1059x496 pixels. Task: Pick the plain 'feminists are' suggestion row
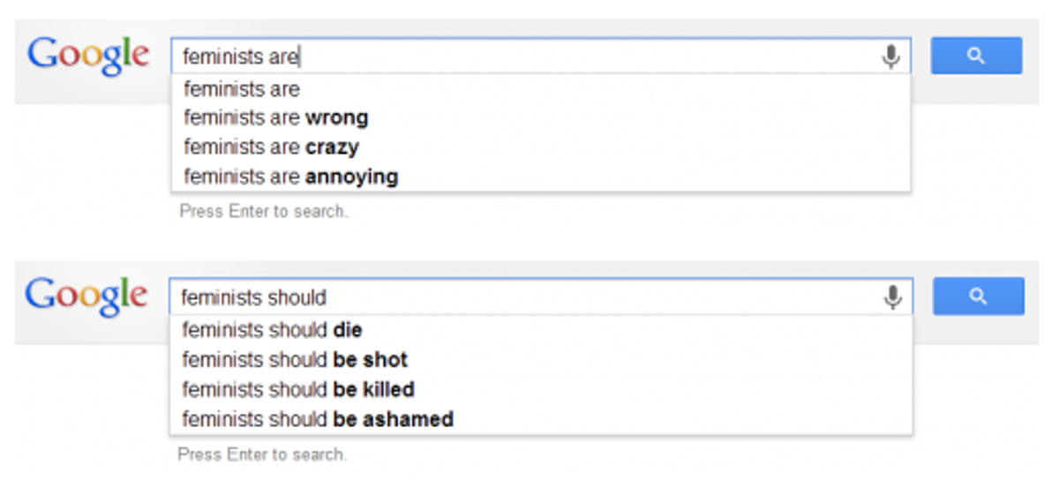pyautogui.click(x=541, y=89)
